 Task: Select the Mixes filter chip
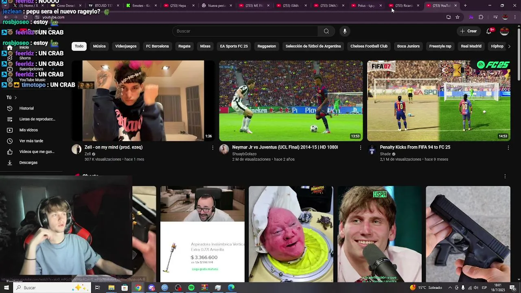pos(205,46)
